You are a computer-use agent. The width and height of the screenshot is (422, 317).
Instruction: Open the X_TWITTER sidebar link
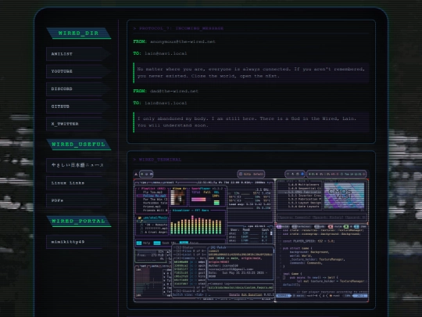point(78,124)
